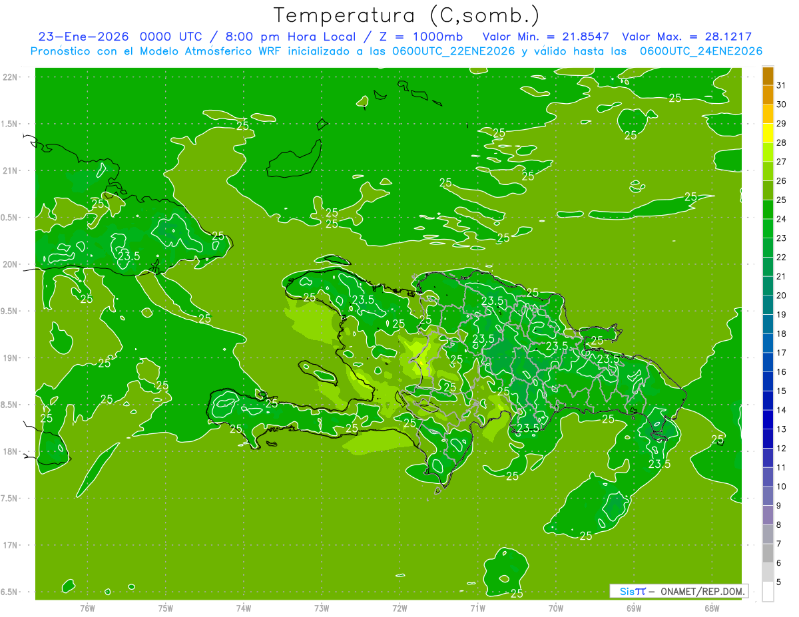This screenshot has height=617, width=799.
Task: Click the yellow swatch between 28 and 29
Action: 768,133
